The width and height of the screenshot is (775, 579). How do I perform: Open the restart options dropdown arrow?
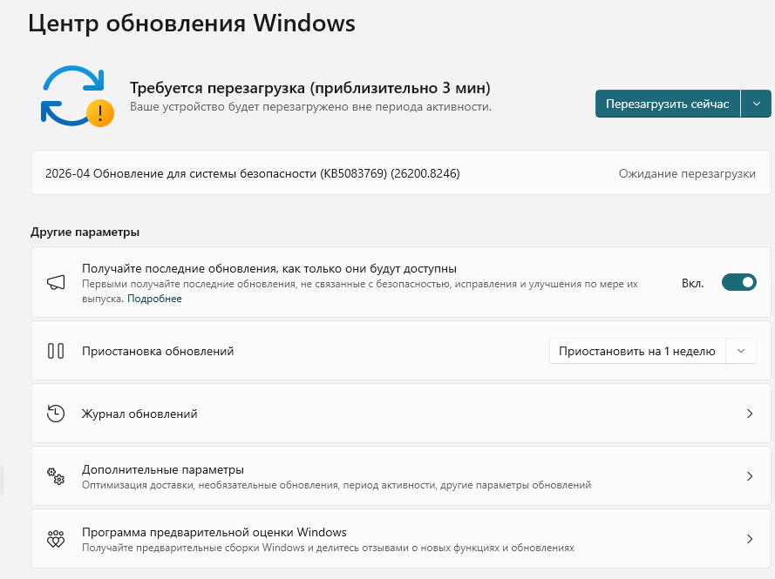coord(756,103)
